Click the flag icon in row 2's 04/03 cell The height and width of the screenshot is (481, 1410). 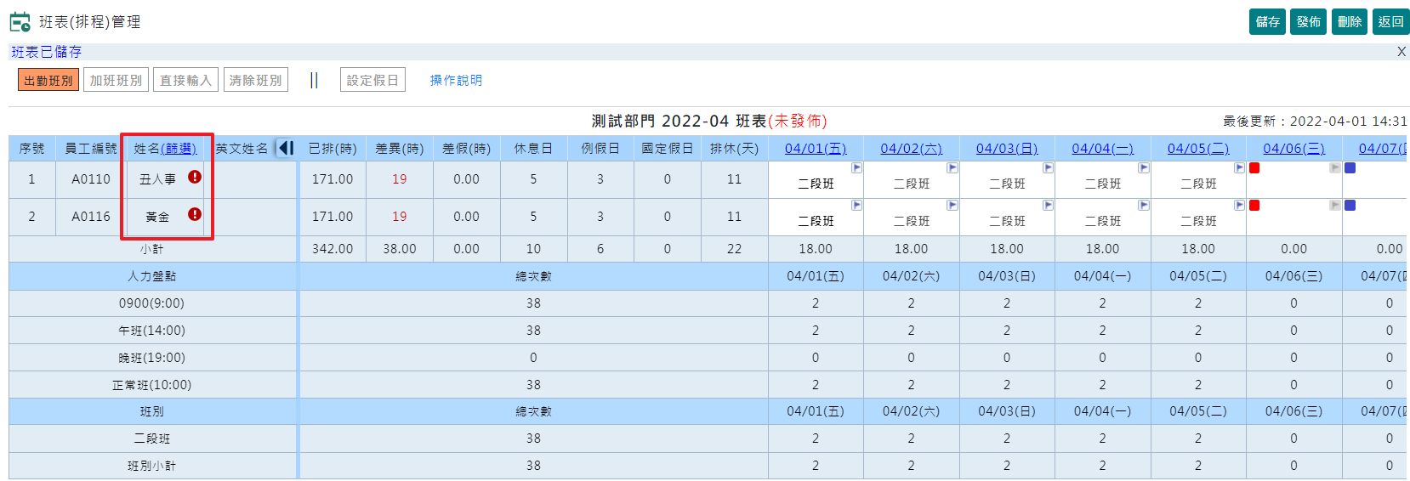point(1048,206)
